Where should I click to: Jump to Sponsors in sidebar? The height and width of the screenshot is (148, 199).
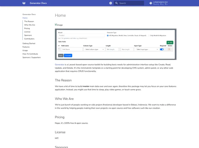[x=28, y=35]
